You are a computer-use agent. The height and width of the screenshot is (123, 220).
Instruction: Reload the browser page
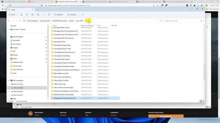pyautogui.click(x=10, y=5)
